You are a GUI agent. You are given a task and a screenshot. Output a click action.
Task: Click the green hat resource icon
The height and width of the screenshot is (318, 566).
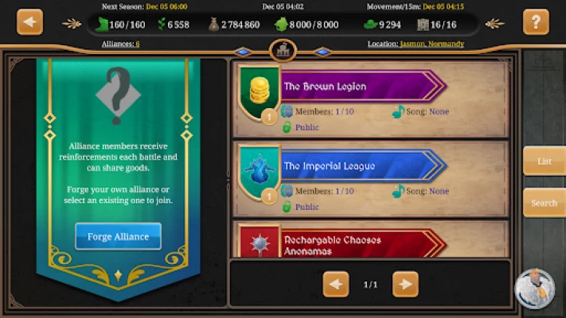coord(370,25)
